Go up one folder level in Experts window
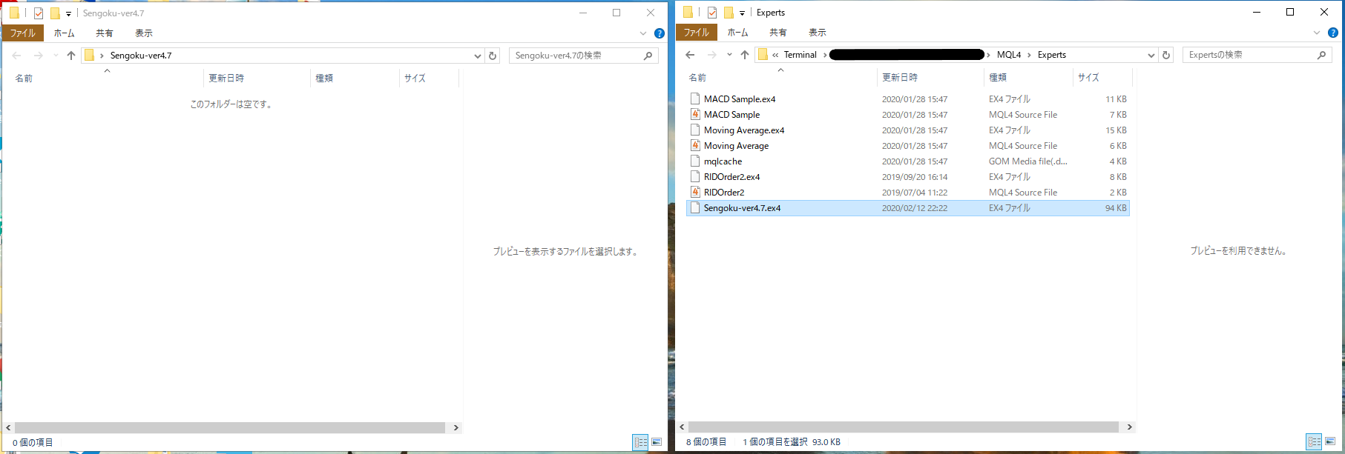 745,55
